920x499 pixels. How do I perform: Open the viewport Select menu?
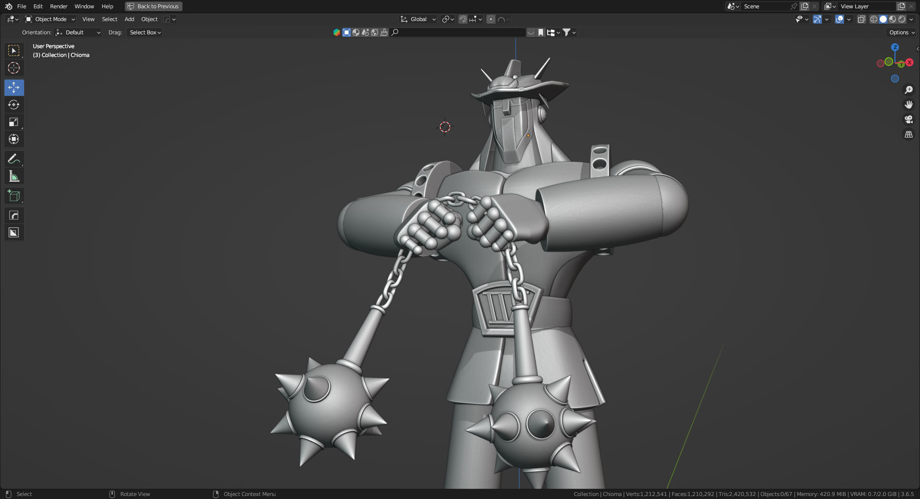click(109, 19)
